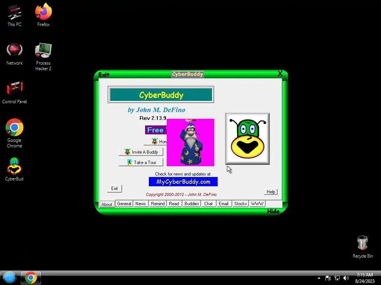Click the Start orb on taskbar

tap(9, 278)
